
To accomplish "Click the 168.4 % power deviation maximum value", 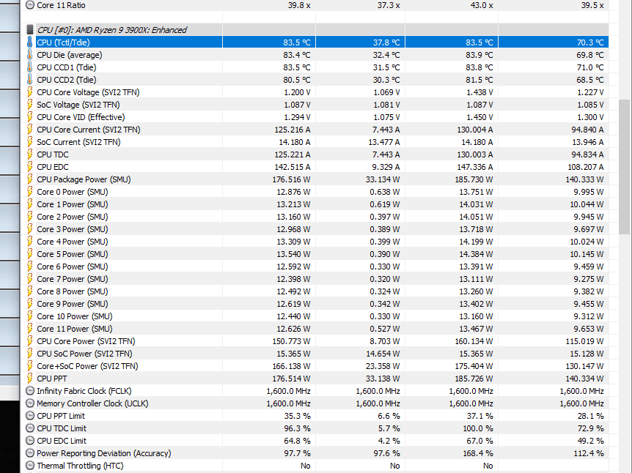I will [478, 453].
